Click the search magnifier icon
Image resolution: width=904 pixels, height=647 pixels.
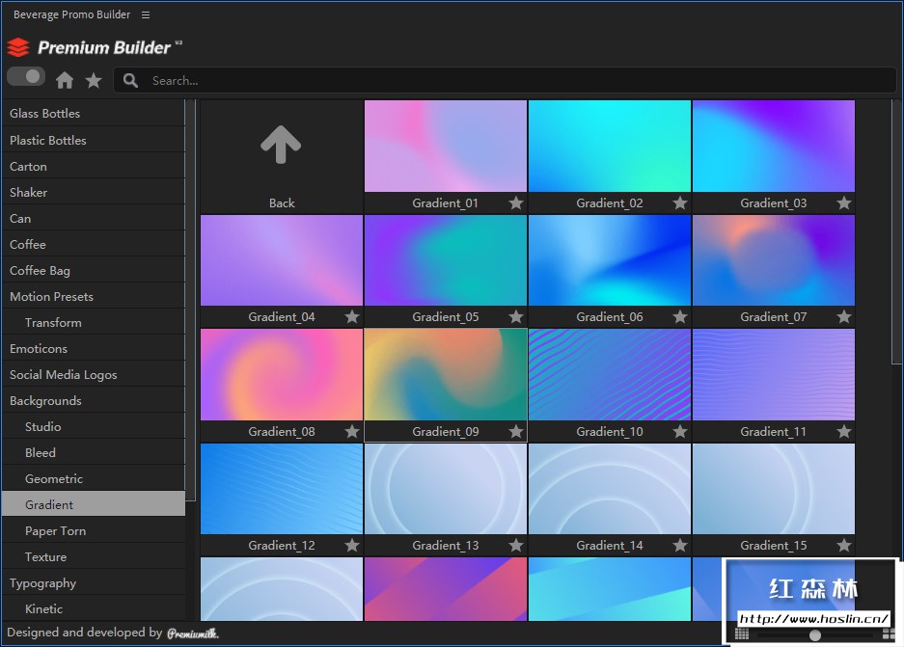pyautogui.click(x=131, y=80)
